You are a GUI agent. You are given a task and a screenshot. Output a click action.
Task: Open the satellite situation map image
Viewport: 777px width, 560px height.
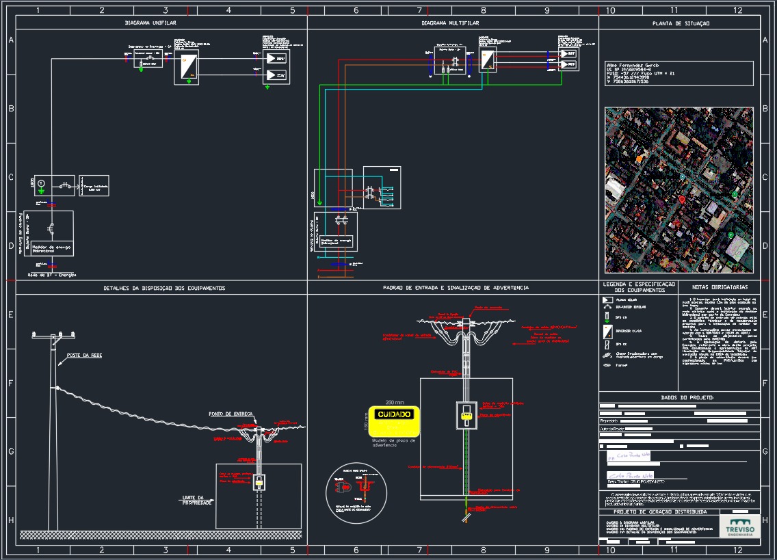pos(679,190)
